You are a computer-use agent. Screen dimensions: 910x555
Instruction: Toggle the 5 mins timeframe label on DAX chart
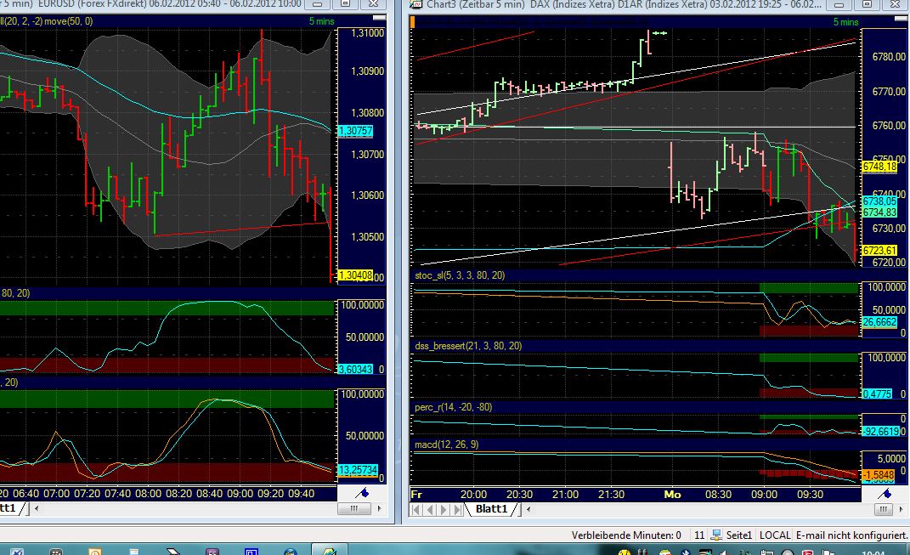(845, 21)
